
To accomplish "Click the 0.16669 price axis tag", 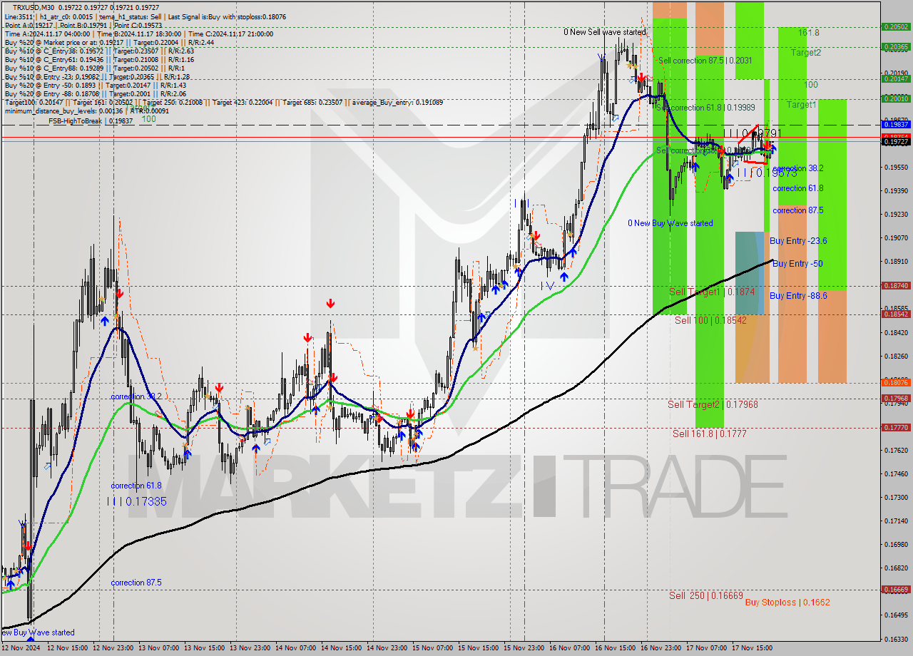I will [895, 590].
